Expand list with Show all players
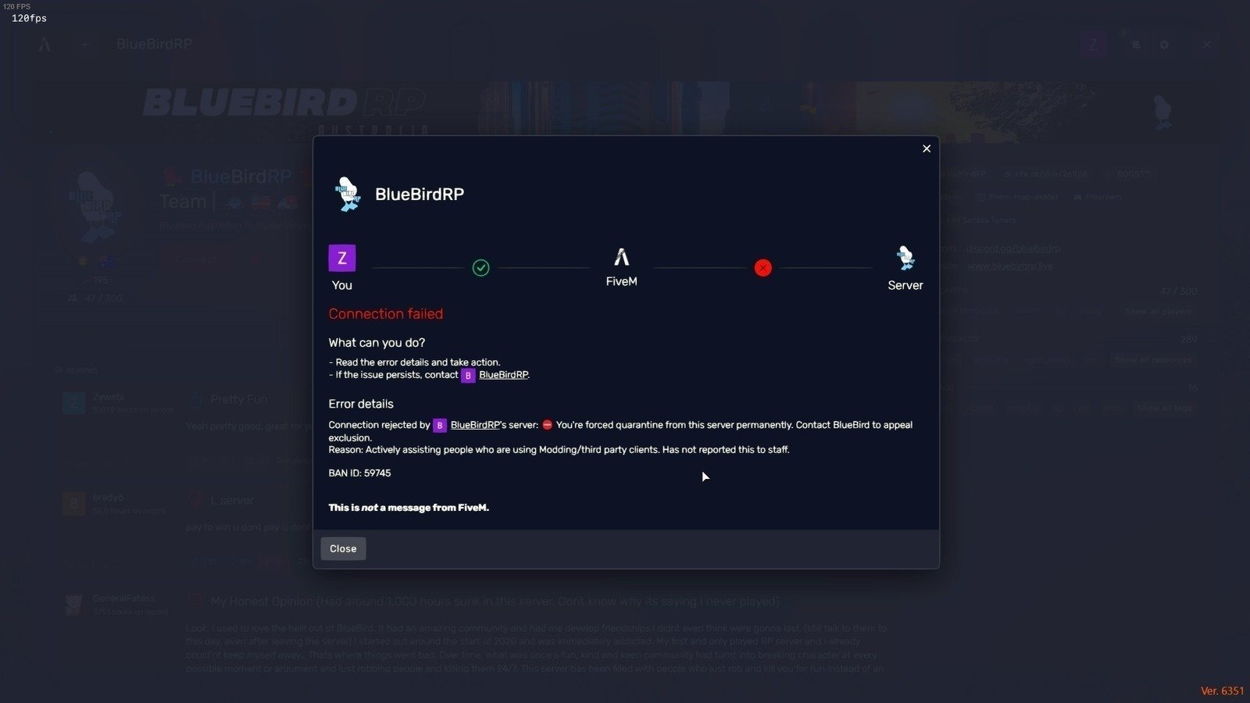The width and height of the screenshot is (1250, 703). 1159,311
